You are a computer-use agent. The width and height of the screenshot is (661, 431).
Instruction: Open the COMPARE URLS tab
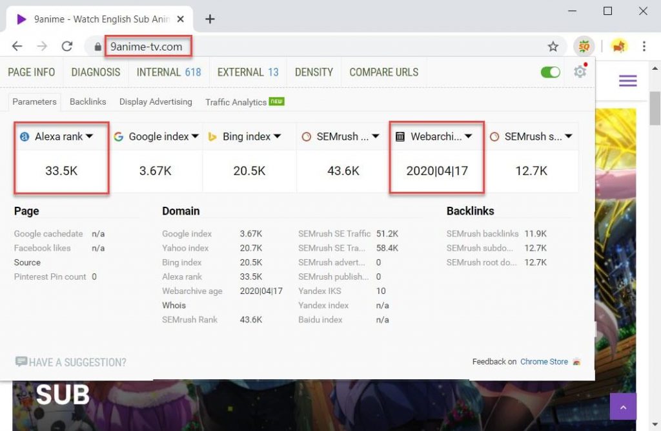click(x=384, y=72)
